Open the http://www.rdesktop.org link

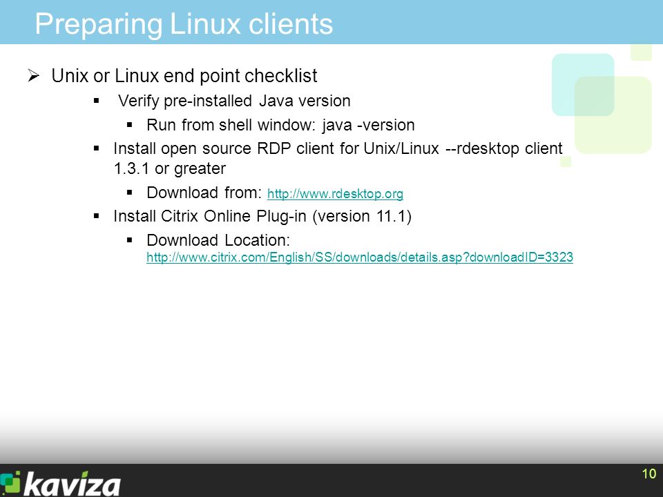[x=335, y=193]
